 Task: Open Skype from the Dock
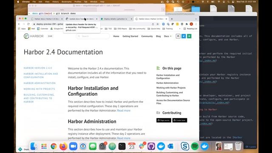pos(185,146)
